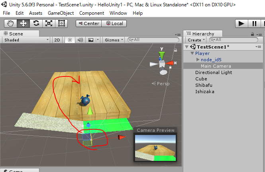Click the blue Z-axis move handle
This screenshot has width=265, height=172.
click(88, 125)
